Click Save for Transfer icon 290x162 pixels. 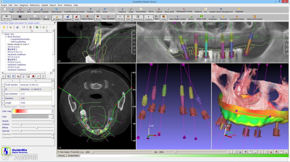click(41, 10)
